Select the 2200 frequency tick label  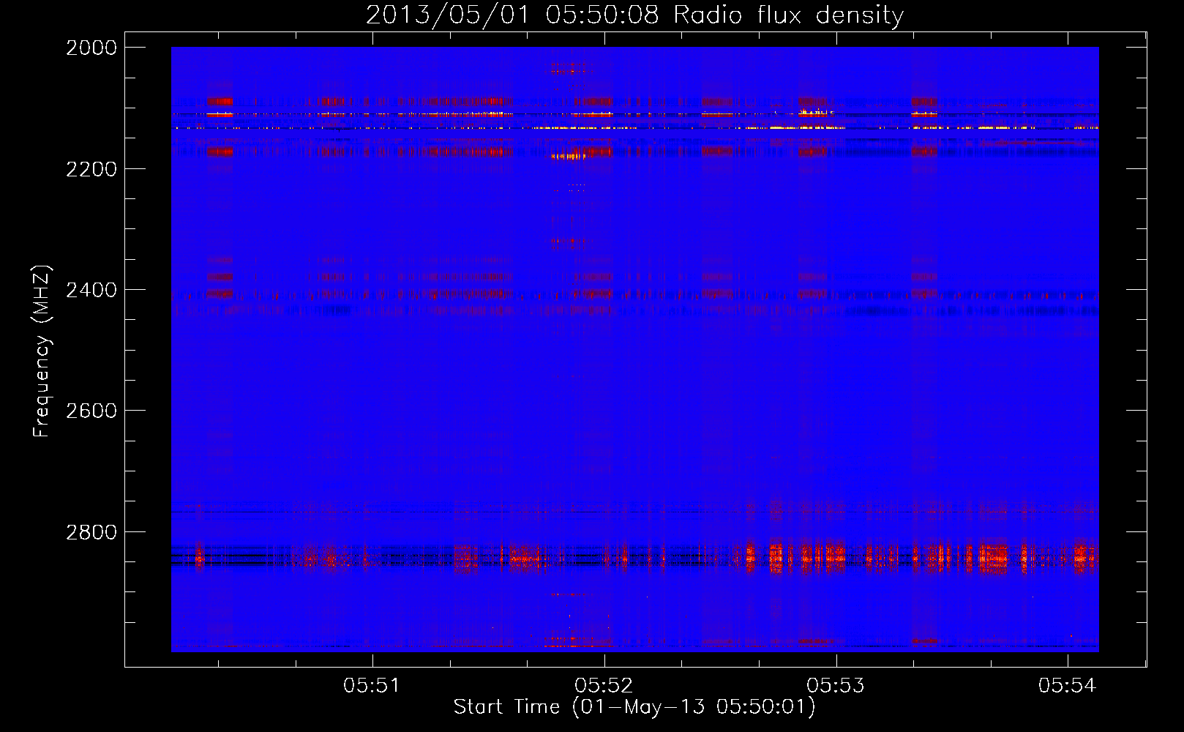(91, 168)
